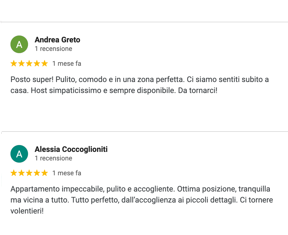This screenshot has height=235, width=288.
Task: Select first star in Alessia Coccoglioniti's rating
Action: point(13,173)
